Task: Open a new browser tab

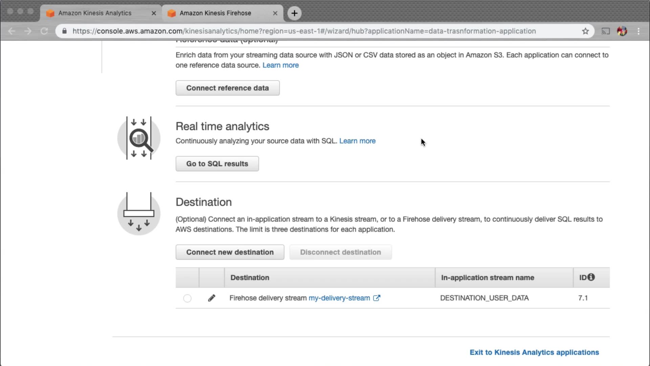Action: click(x=294, y=13)
